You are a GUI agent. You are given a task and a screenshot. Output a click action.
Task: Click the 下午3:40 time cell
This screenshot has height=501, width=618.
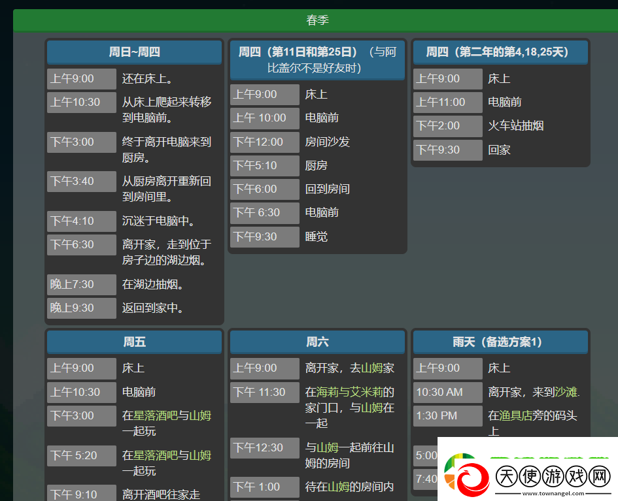click(82, 182)
